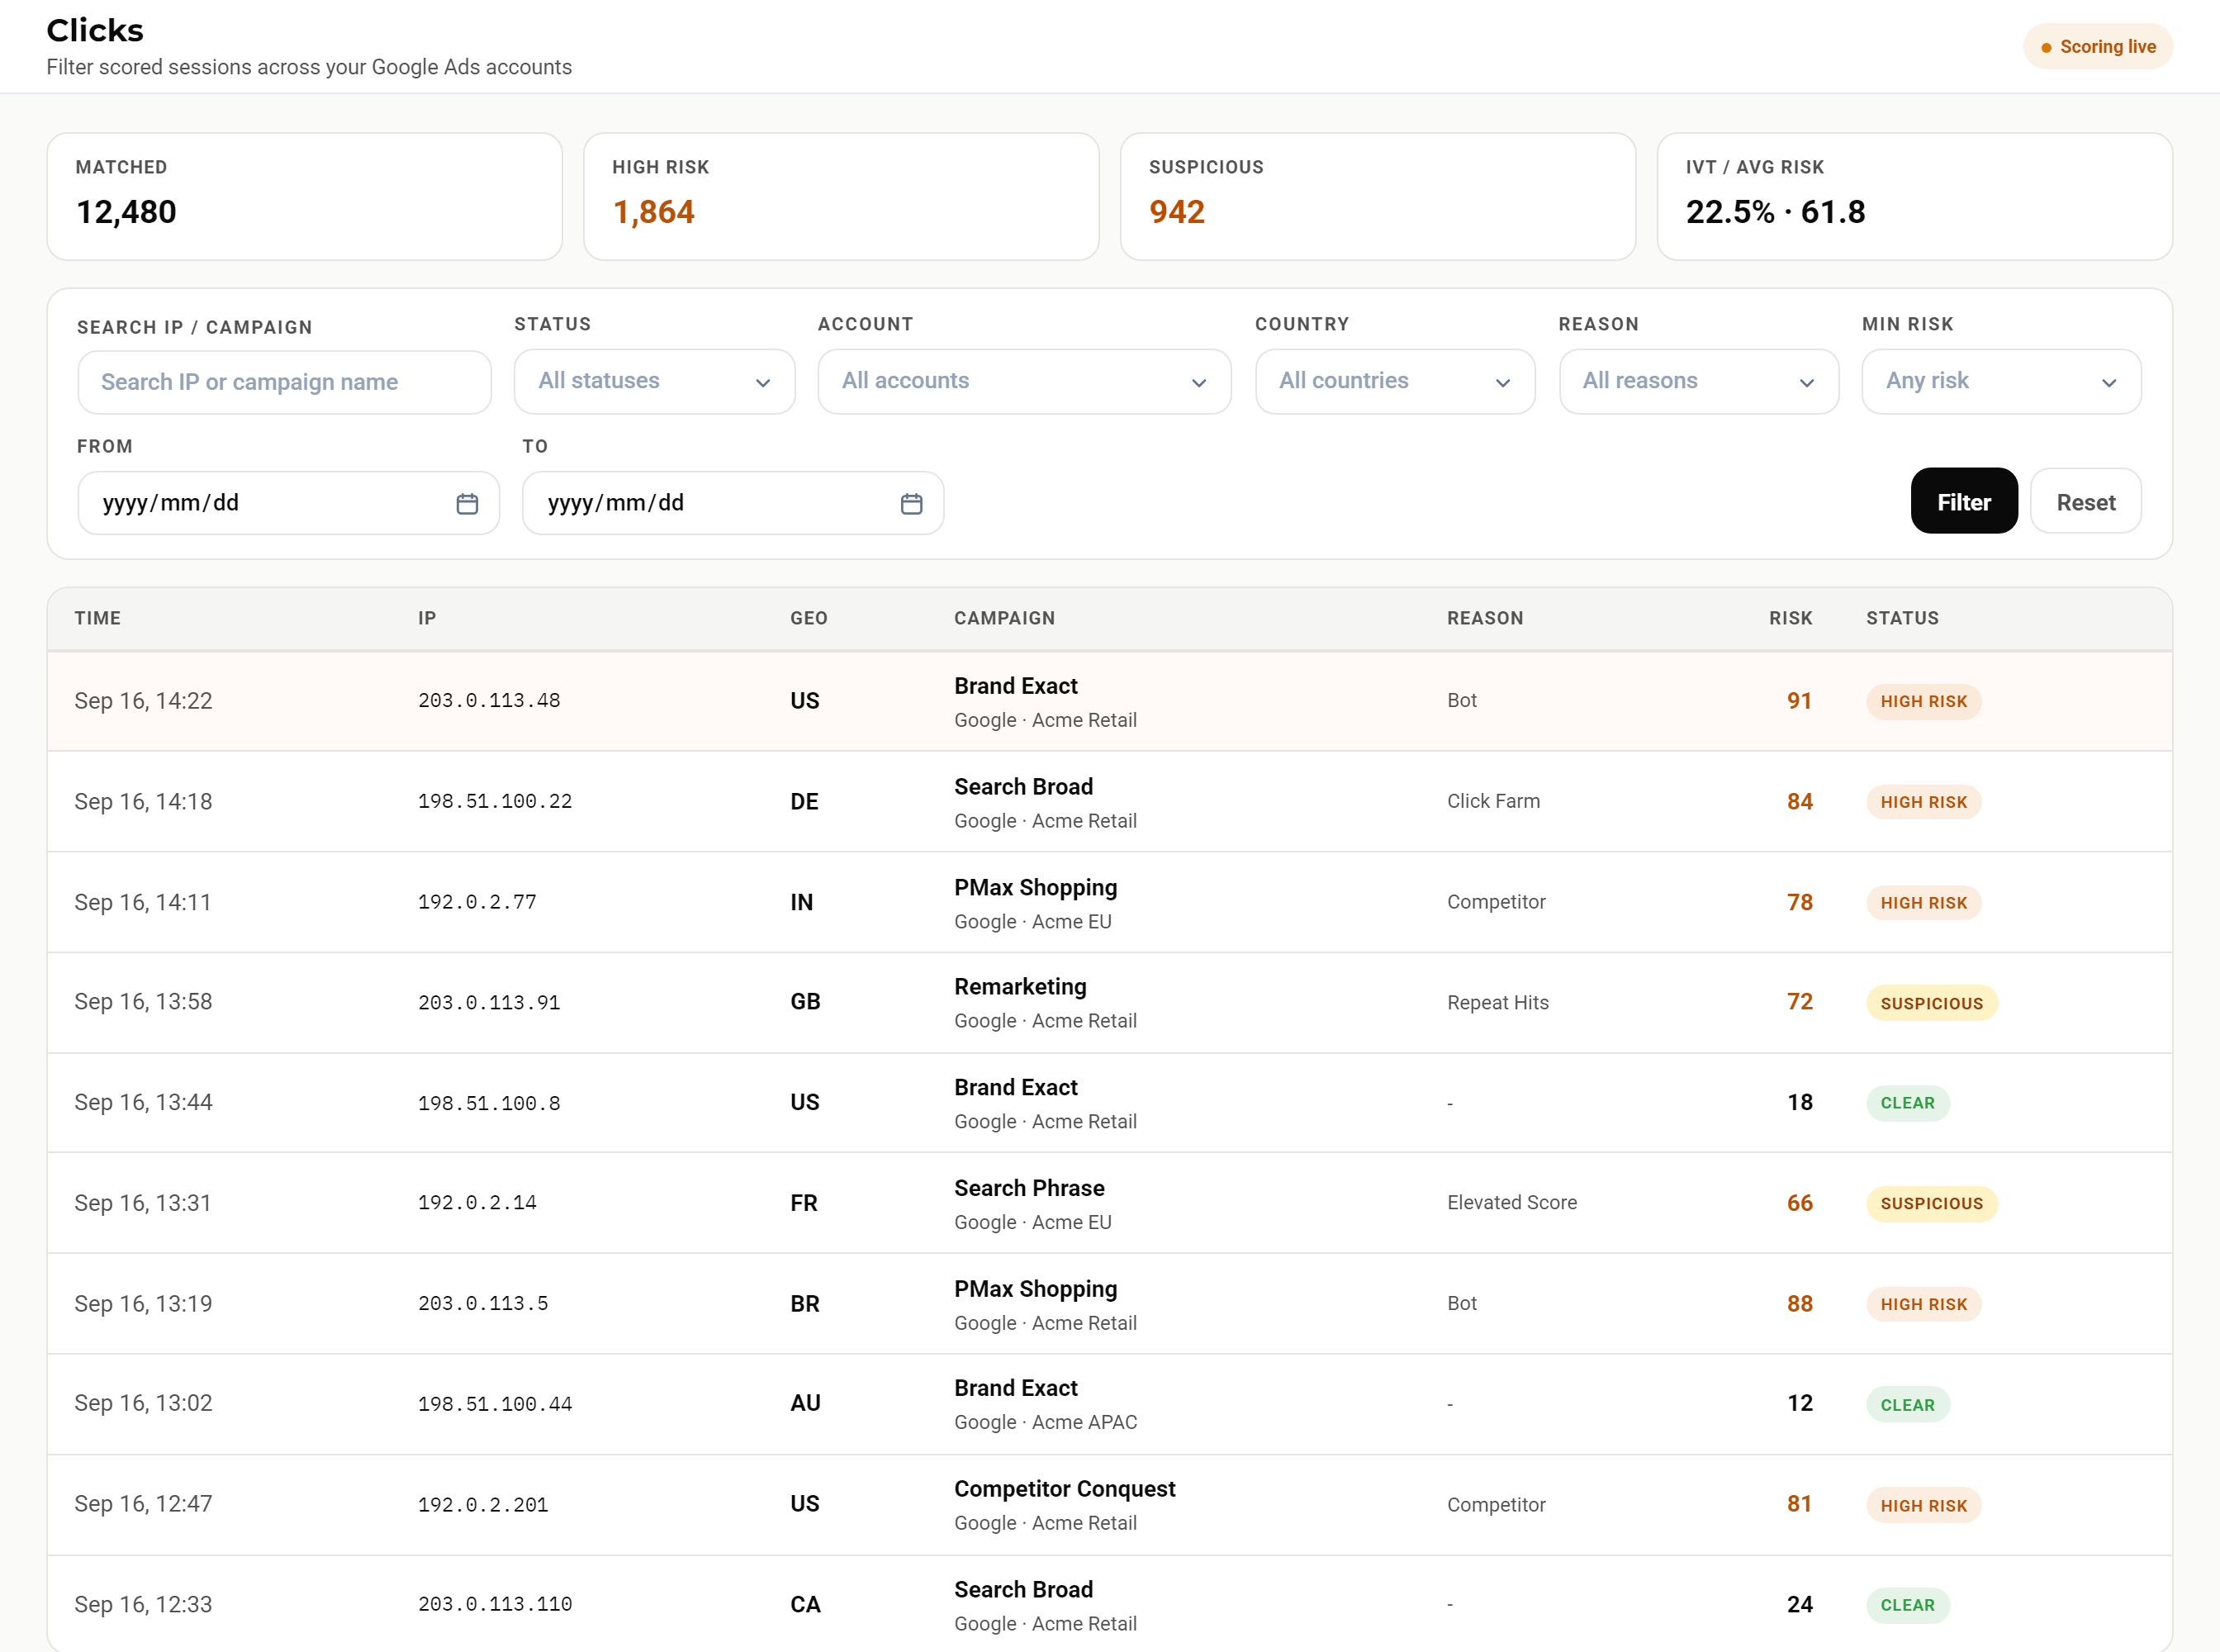Expand the Account dropdown
2220x1652 pixels.
(1024, 381)
